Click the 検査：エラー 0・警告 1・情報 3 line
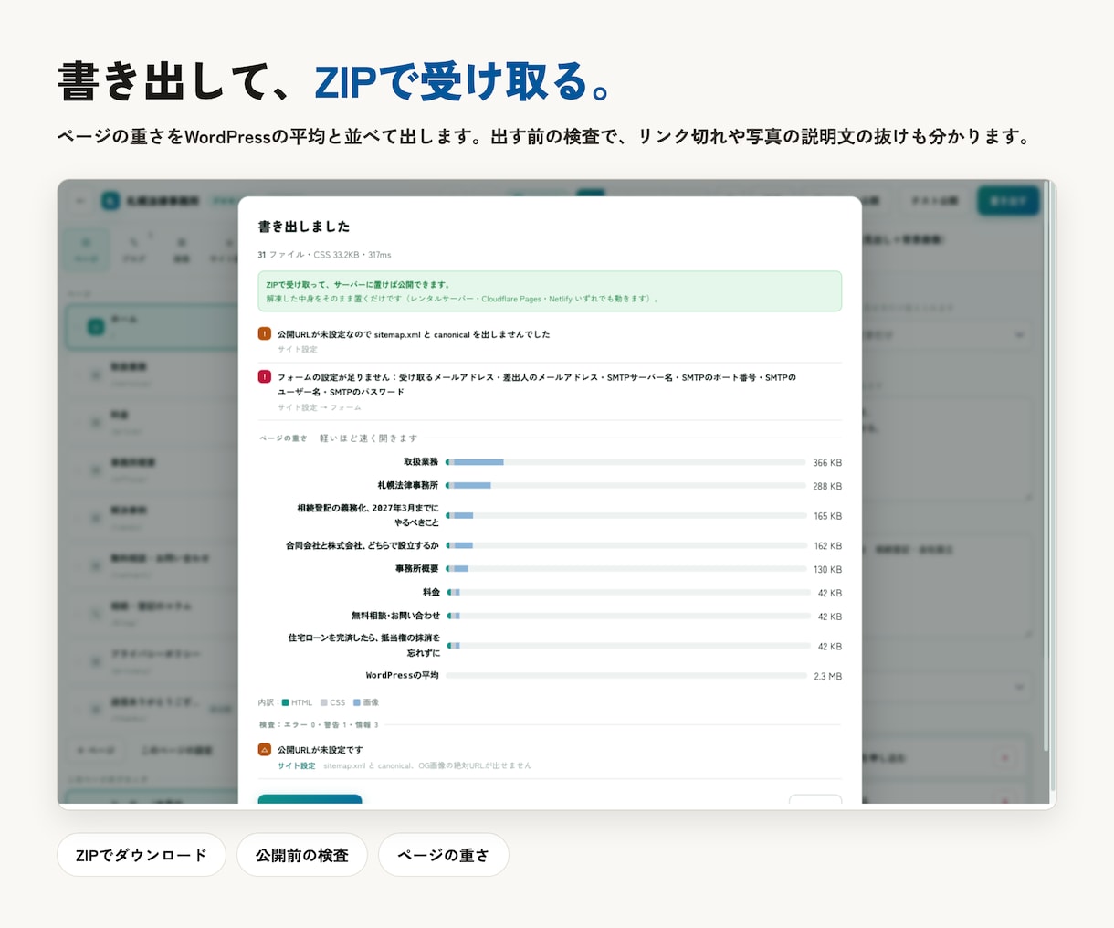The height and width of the screenshot is (928, 1114). point(319,724)
